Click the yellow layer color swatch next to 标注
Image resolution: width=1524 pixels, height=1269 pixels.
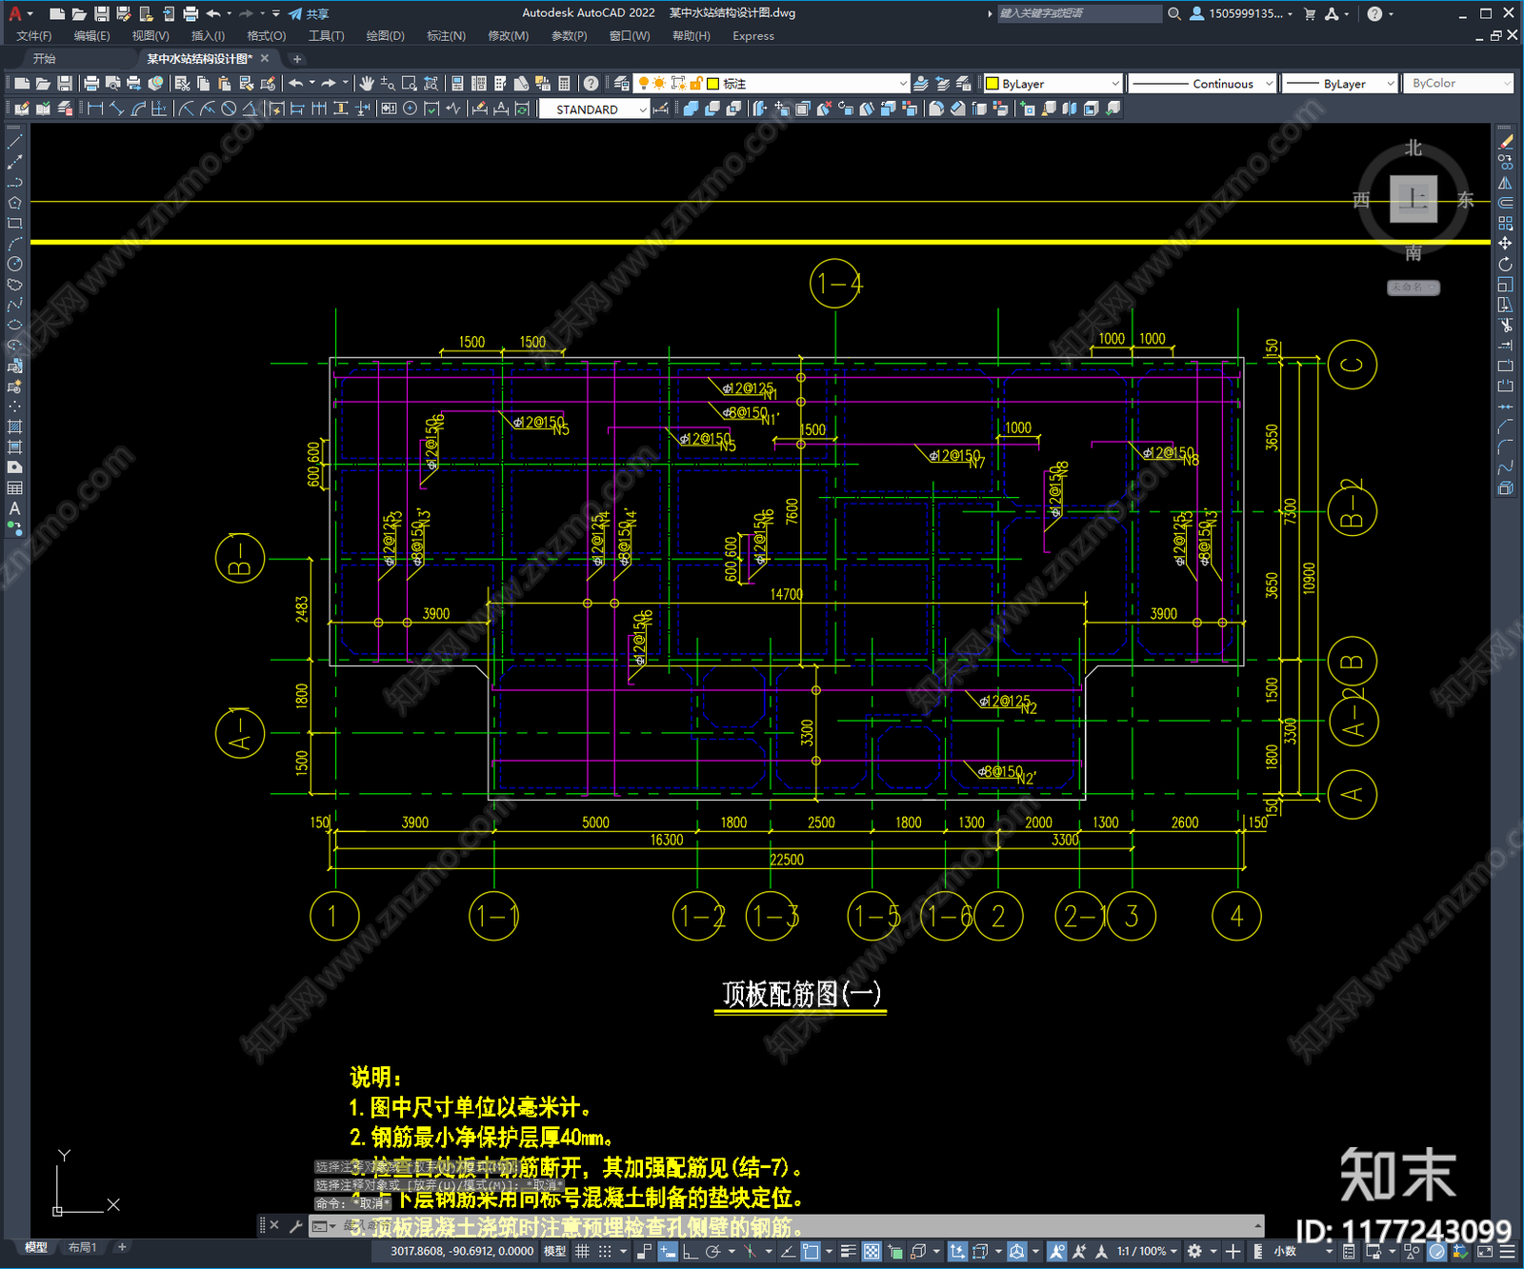[712, 84]
